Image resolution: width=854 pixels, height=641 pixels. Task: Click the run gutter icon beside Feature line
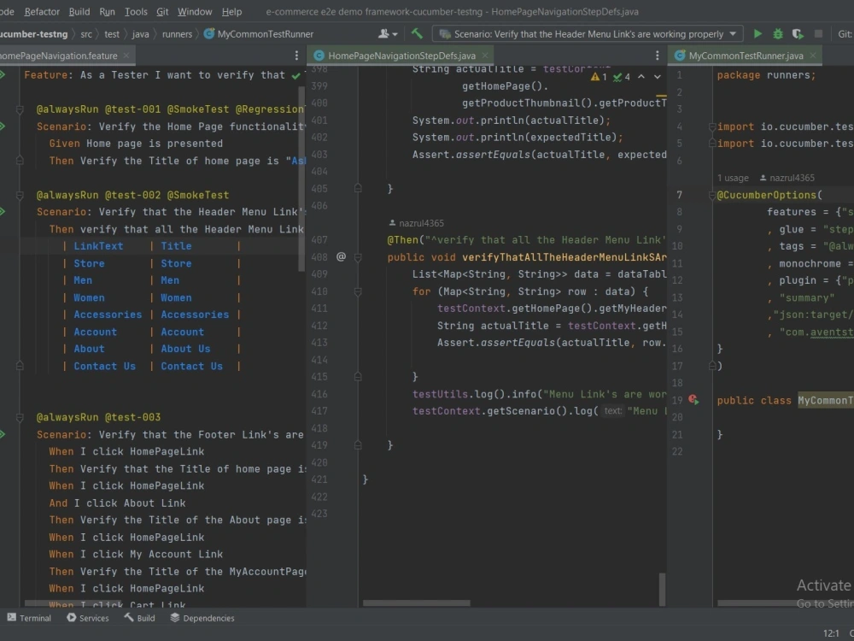pos(3,75)
